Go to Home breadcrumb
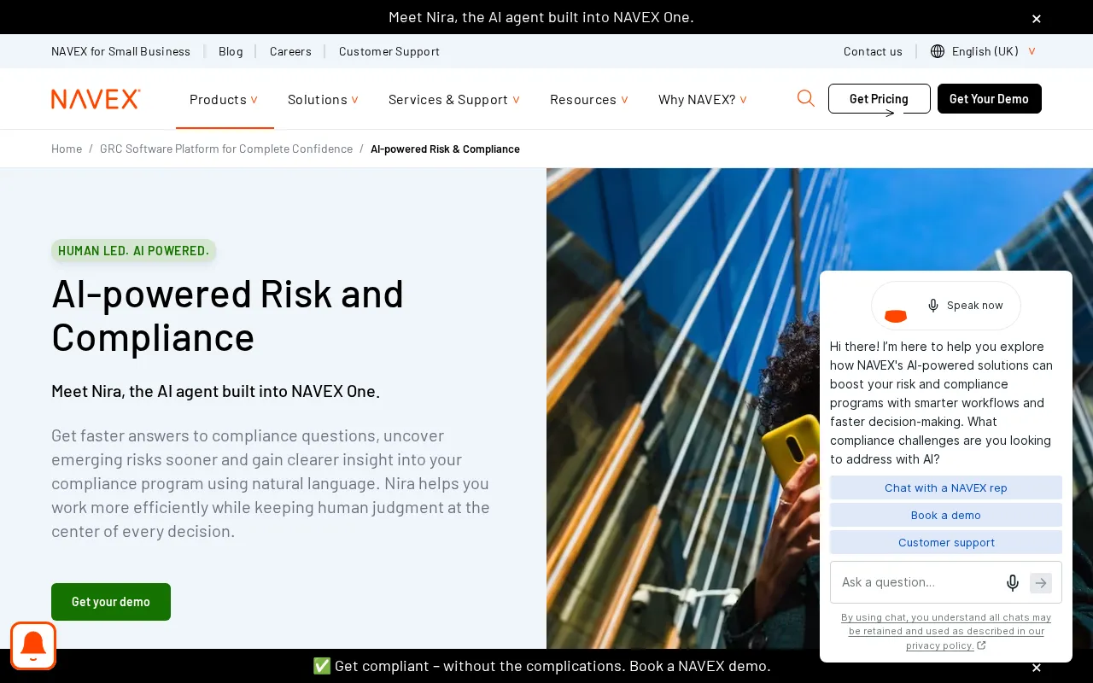The width and height of the screenshot is (1093, 683). (x=67, y=149)
